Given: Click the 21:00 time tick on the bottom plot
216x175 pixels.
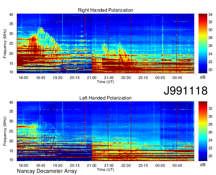Looking at the screenshot, I should click(92, 165).
